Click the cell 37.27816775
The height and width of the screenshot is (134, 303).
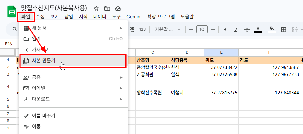coord(221,87)
